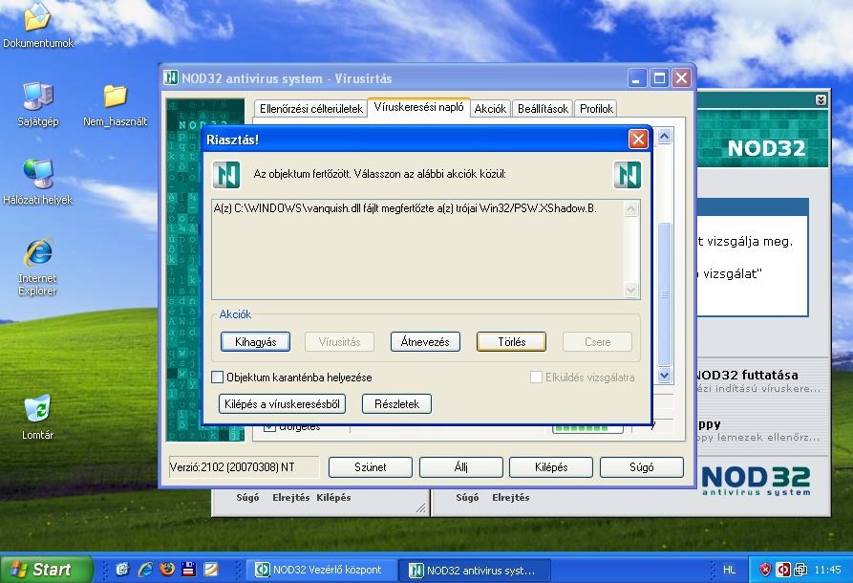This screenshot has width=853, height=583.
Task: Click the network connections tray icon
Action: tap(800, 570)
